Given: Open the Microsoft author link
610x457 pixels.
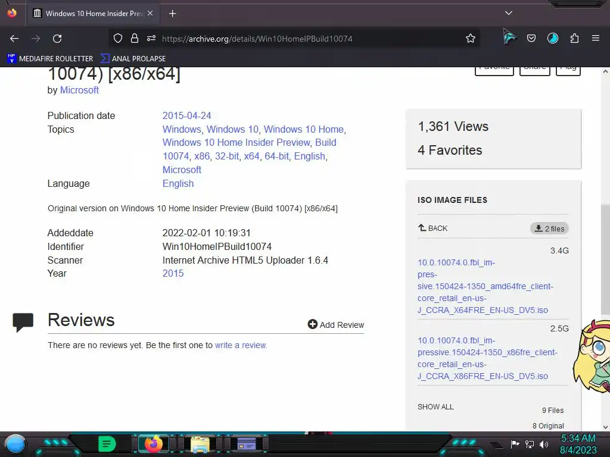Looking at the screenshot, I should [79, 90].
